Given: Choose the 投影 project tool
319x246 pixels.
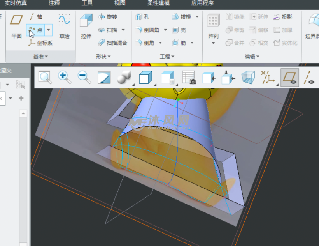Looking at the screenshot, I should (x=283, y=17).
